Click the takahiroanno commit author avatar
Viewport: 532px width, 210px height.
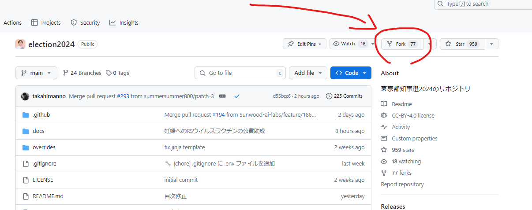(25, 96)
